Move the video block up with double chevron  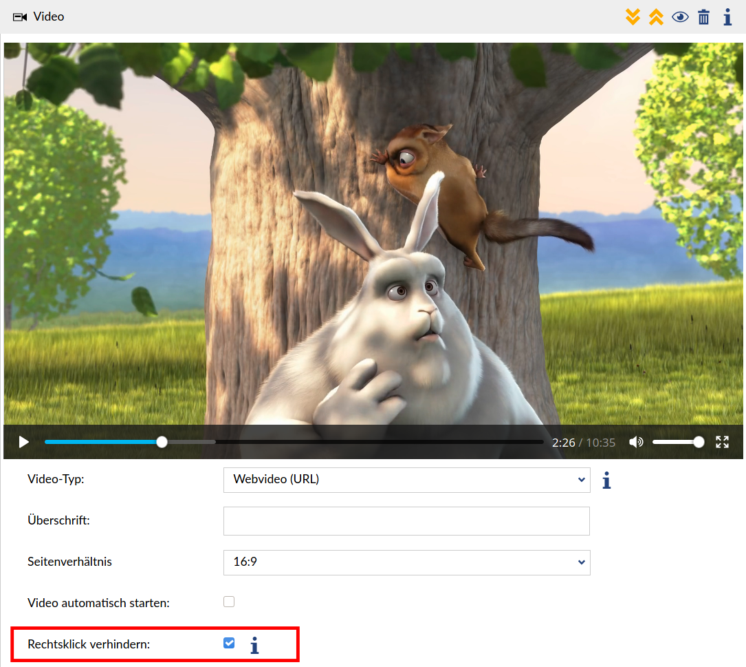click(x=656, y=17)
